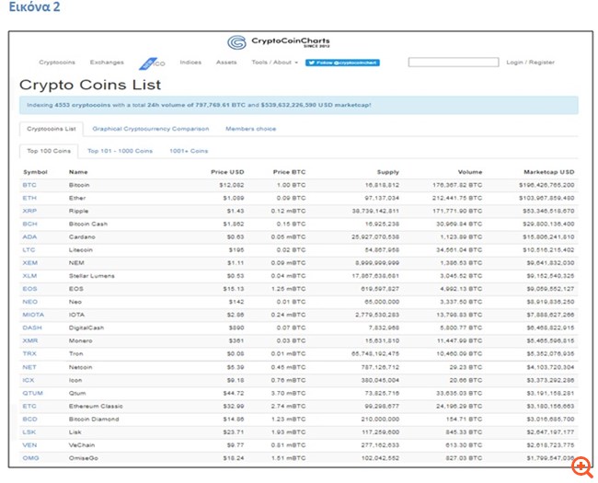Screen dimensions: 598x483
Task: Click inside the search input field
Action: click(453, 63)
